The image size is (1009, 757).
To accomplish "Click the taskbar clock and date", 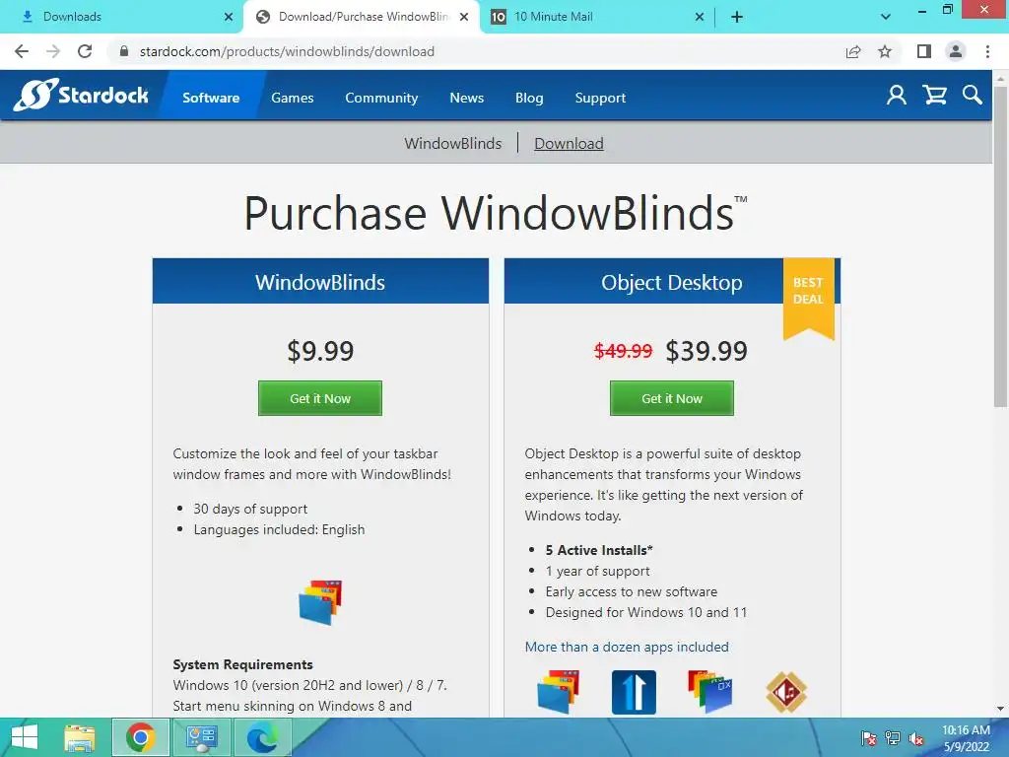I will pyautogui.click(x=966, y=738).
